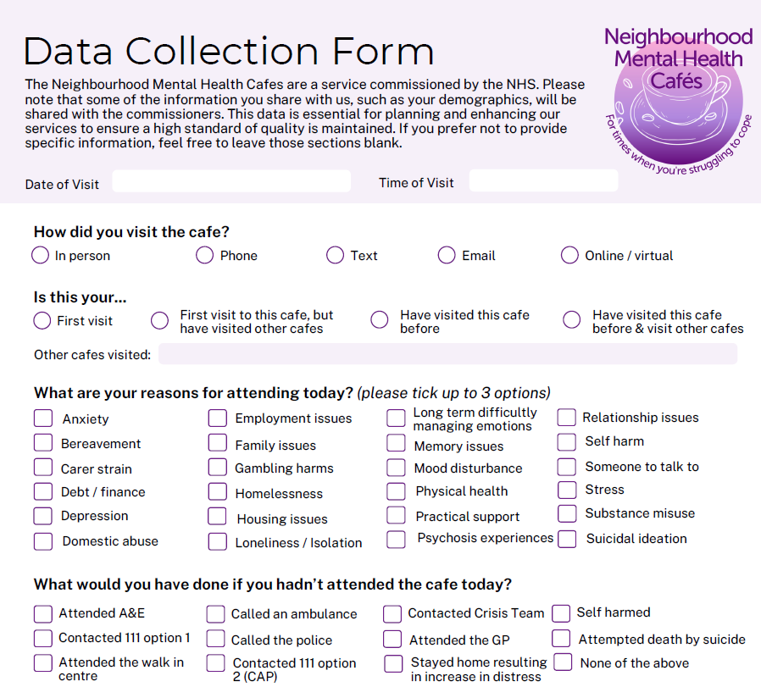The height and width of the screenshot is (687, 761).
Task: Enable the Suicidal ideation checkbox
Action: pos(568,538)
